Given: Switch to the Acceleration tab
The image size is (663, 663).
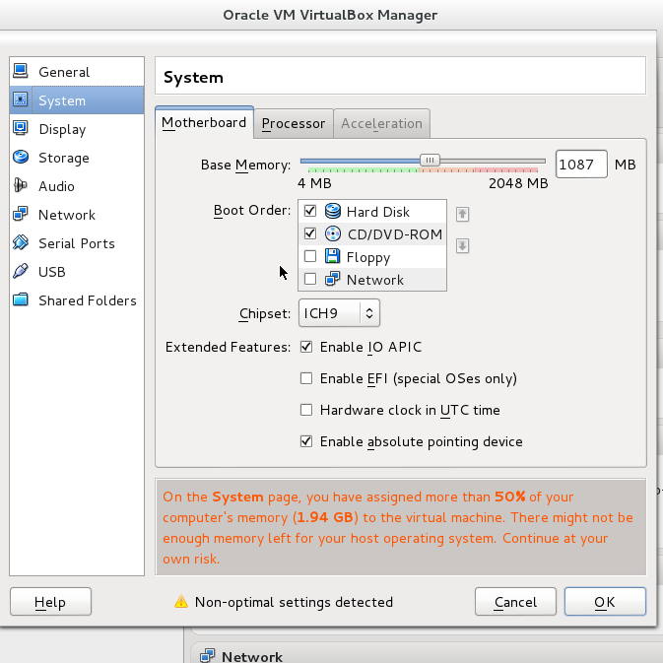Looking at the screenshot, I should pos(382,123).
